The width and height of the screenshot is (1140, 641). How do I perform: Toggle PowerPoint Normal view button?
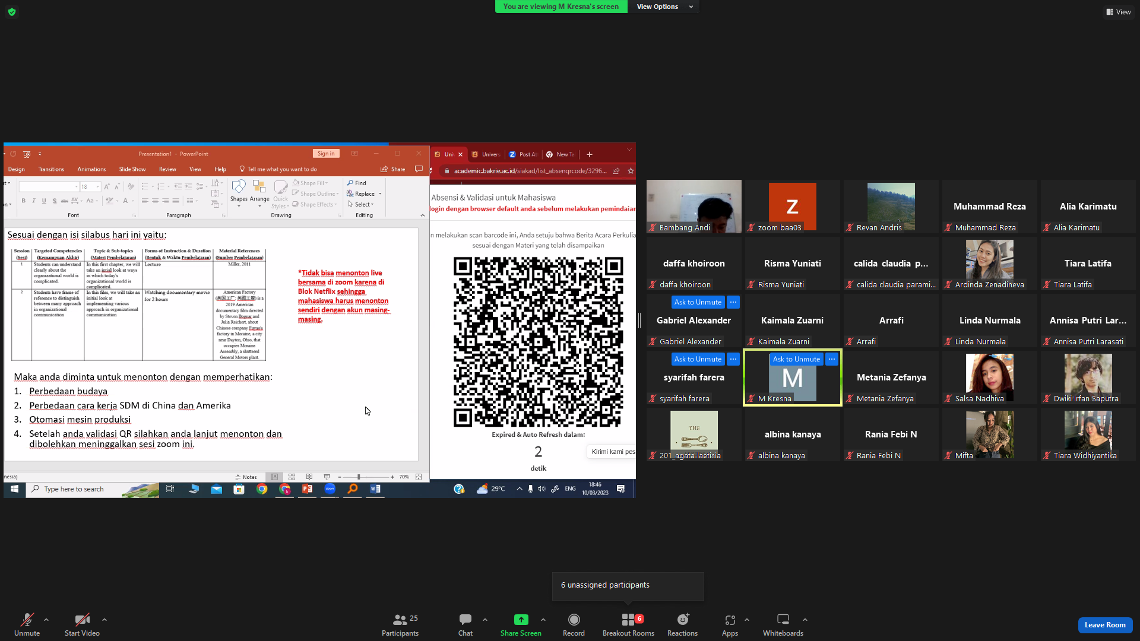274,477
